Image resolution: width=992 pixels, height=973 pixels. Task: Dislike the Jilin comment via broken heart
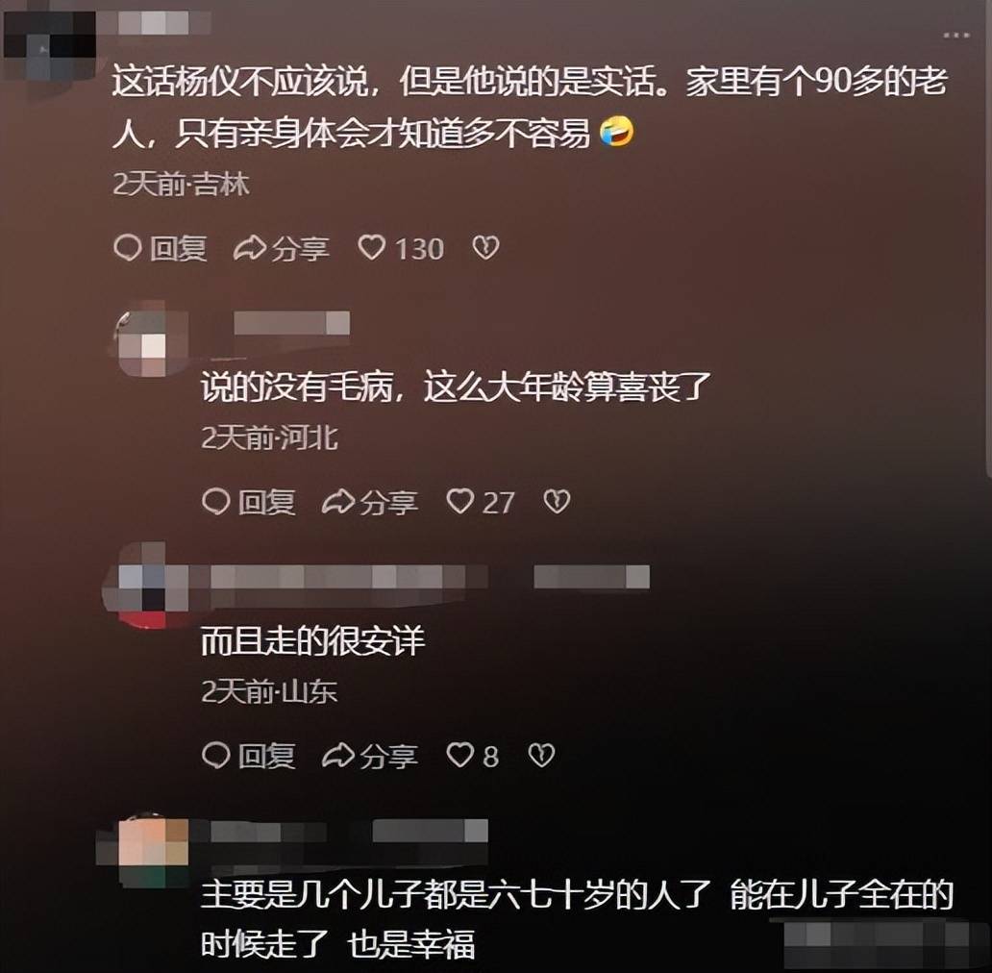tap(485, 247)
